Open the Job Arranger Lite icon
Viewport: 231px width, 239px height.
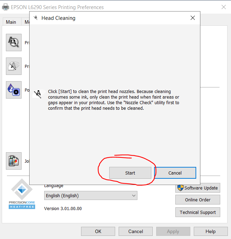14,161
